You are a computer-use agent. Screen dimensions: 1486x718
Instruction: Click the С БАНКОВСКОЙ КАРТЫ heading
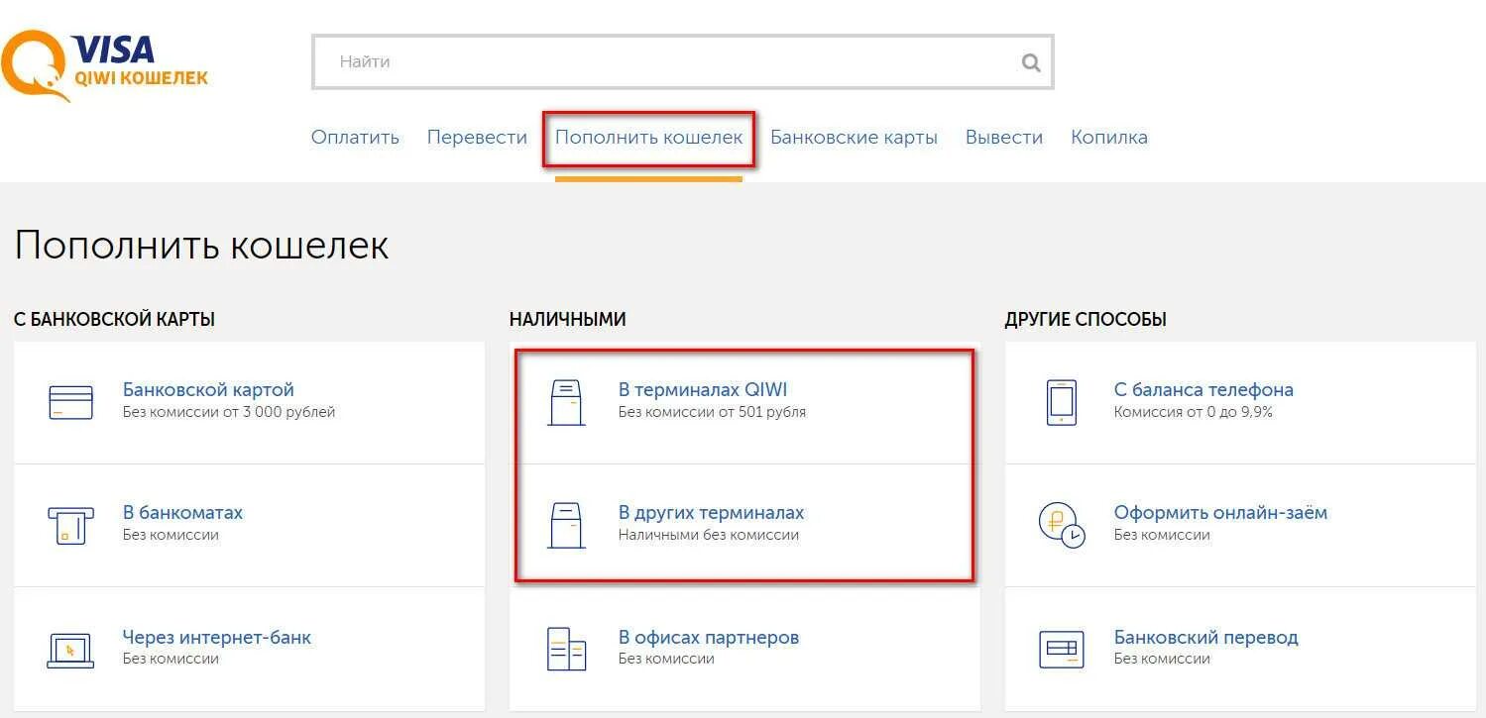pyautogui.click(x=114, y=320)
